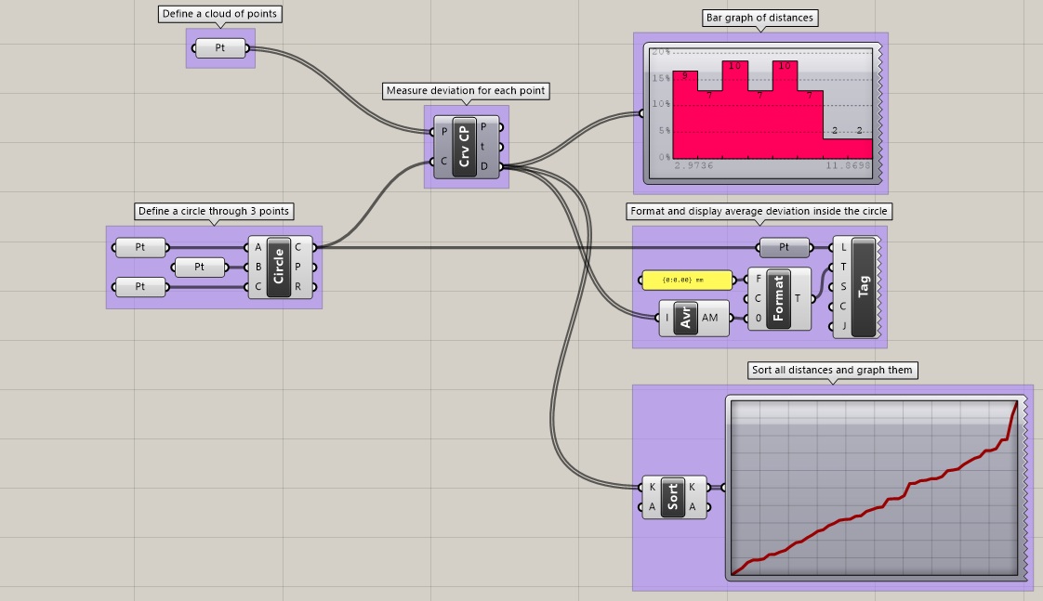
Task: Select the Pt parameter feeding Tag input L
Action: tap(784, 247)
